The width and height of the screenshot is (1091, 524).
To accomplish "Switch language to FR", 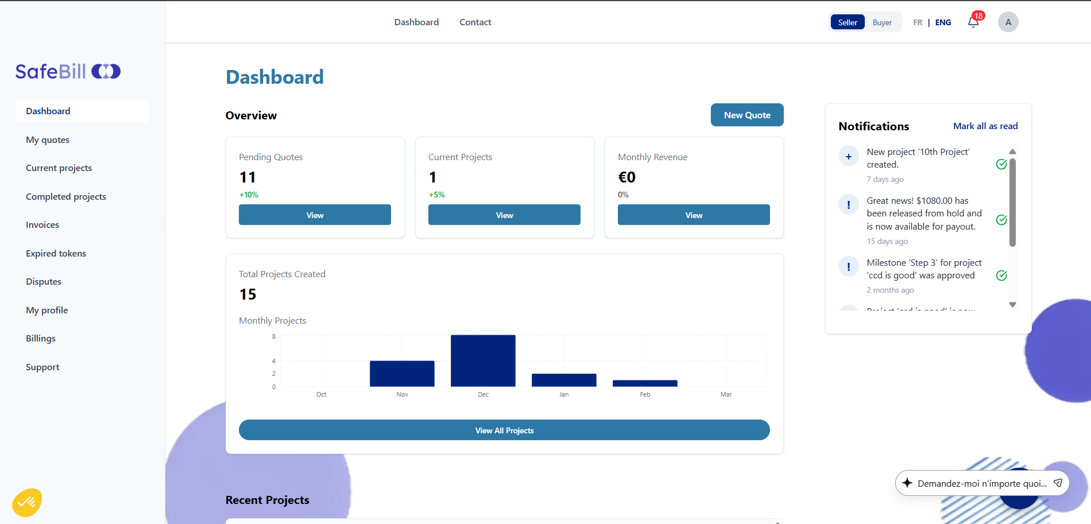I will [x=918, y=22].
